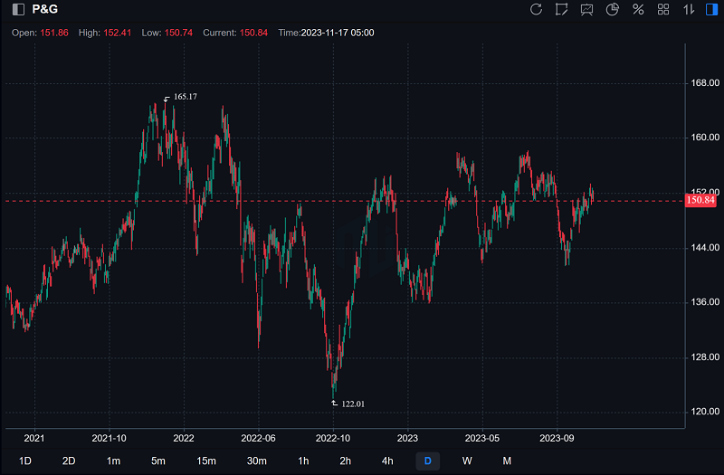Switch to percentage scale icon

click(x=638, y=9)
